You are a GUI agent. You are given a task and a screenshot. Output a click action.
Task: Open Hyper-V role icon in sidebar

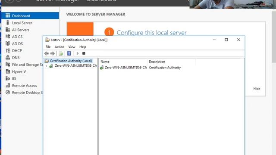[x=8, y=71]
